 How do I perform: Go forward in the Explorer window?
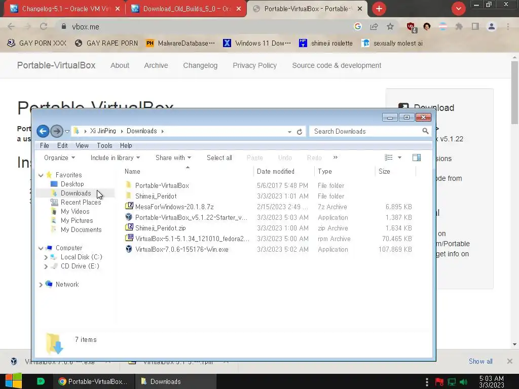pyautogui.click(x=57, y=131)
